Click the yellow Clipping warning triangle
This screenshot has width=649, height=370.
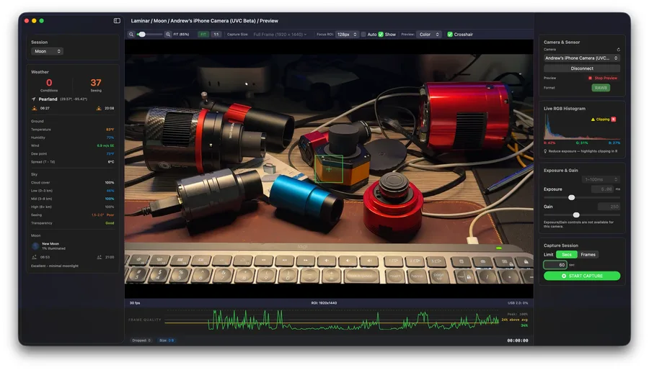593,119
